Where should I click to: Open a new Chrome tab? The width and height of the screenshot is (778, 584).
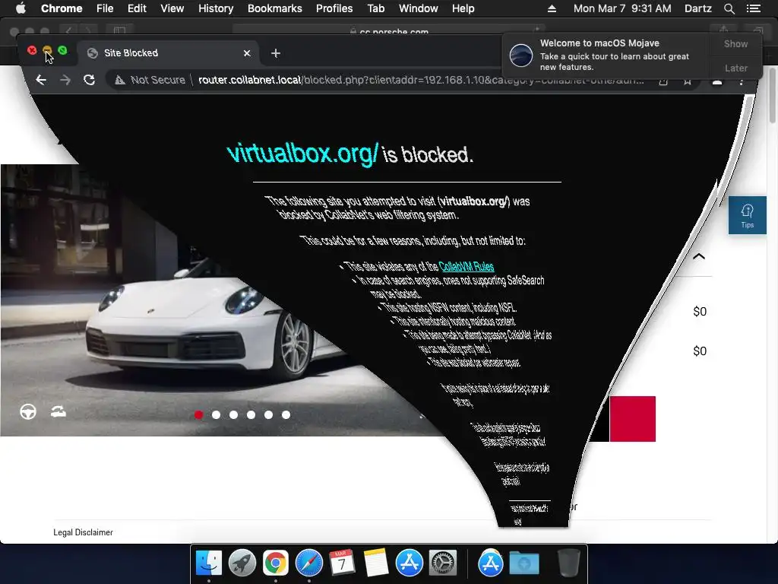[x=275, y=53]
